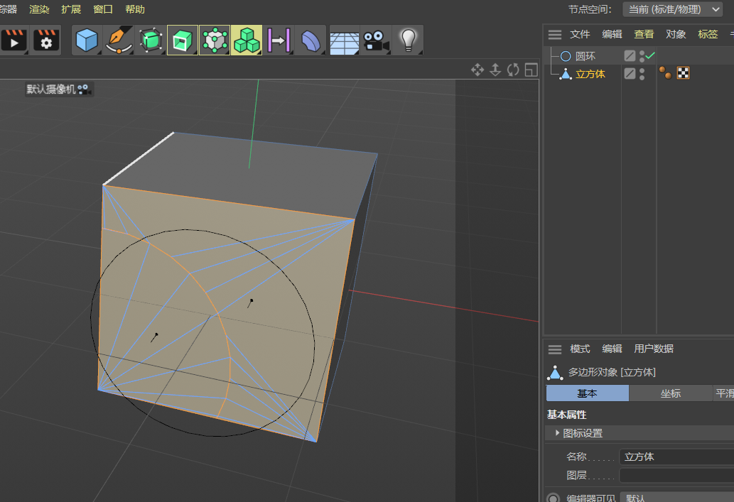734x502 pixels.
Task: Open Render Settings clapperboard gear icon
Action: [46, 40]
